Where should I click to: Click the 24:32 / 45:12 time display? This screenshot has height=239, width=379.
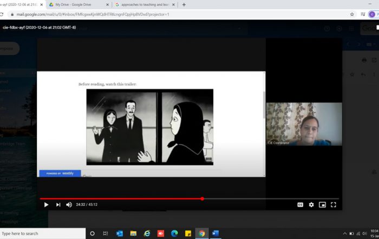(87, 205)
